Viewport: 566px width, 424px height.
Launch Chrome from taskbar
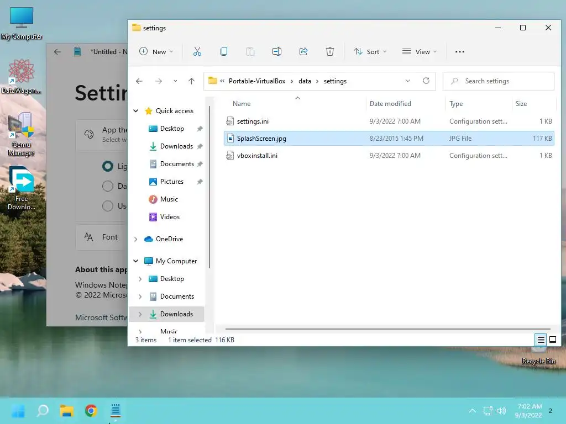91,411
